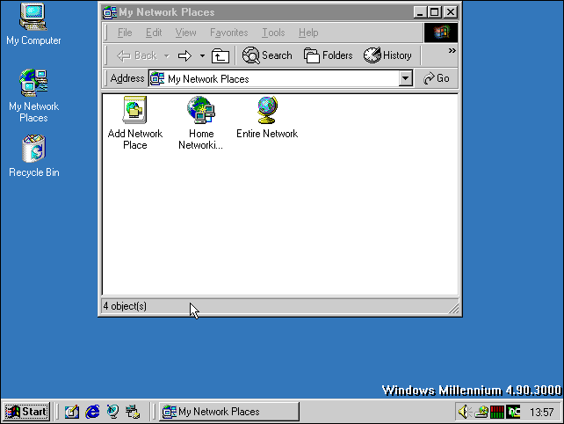Click the fourth quick launch network icon
The width and height of the screenshot is (564, 424).
(133, 412)
